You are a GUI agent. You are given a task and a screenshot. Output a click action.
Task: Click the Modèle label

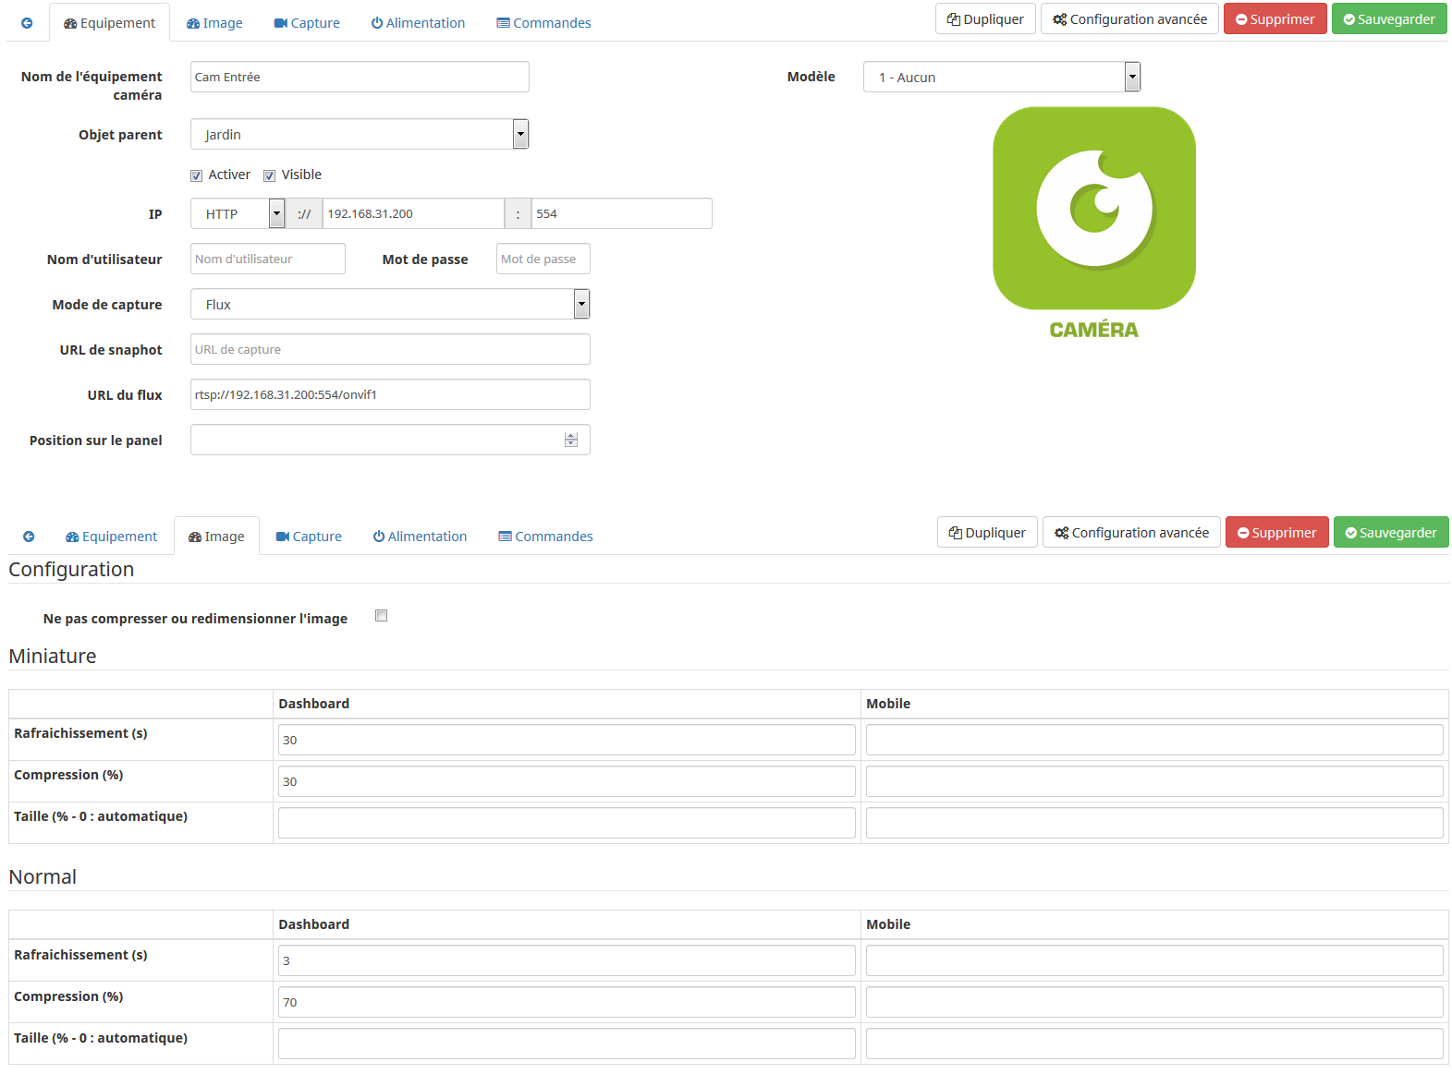[x=811, y=77]
